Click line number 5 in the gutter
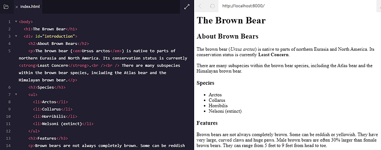This screenshot has width=381, height=150. click(x=9, y=51)
